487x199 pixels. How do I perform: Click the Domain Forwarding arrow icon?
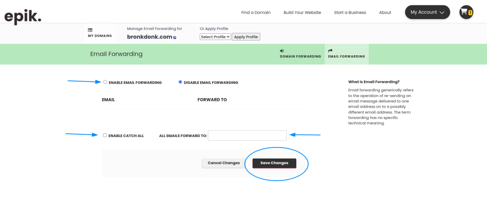click(282, 50)
